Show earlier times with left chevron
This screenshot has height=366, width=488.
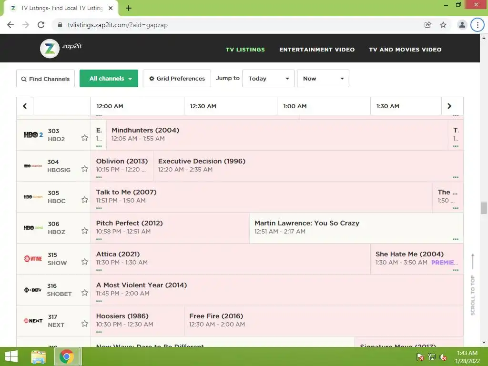tap(25, 106)
